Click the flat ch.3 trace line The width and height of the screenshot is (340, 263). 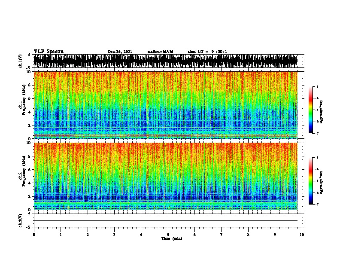click(166, 221)
